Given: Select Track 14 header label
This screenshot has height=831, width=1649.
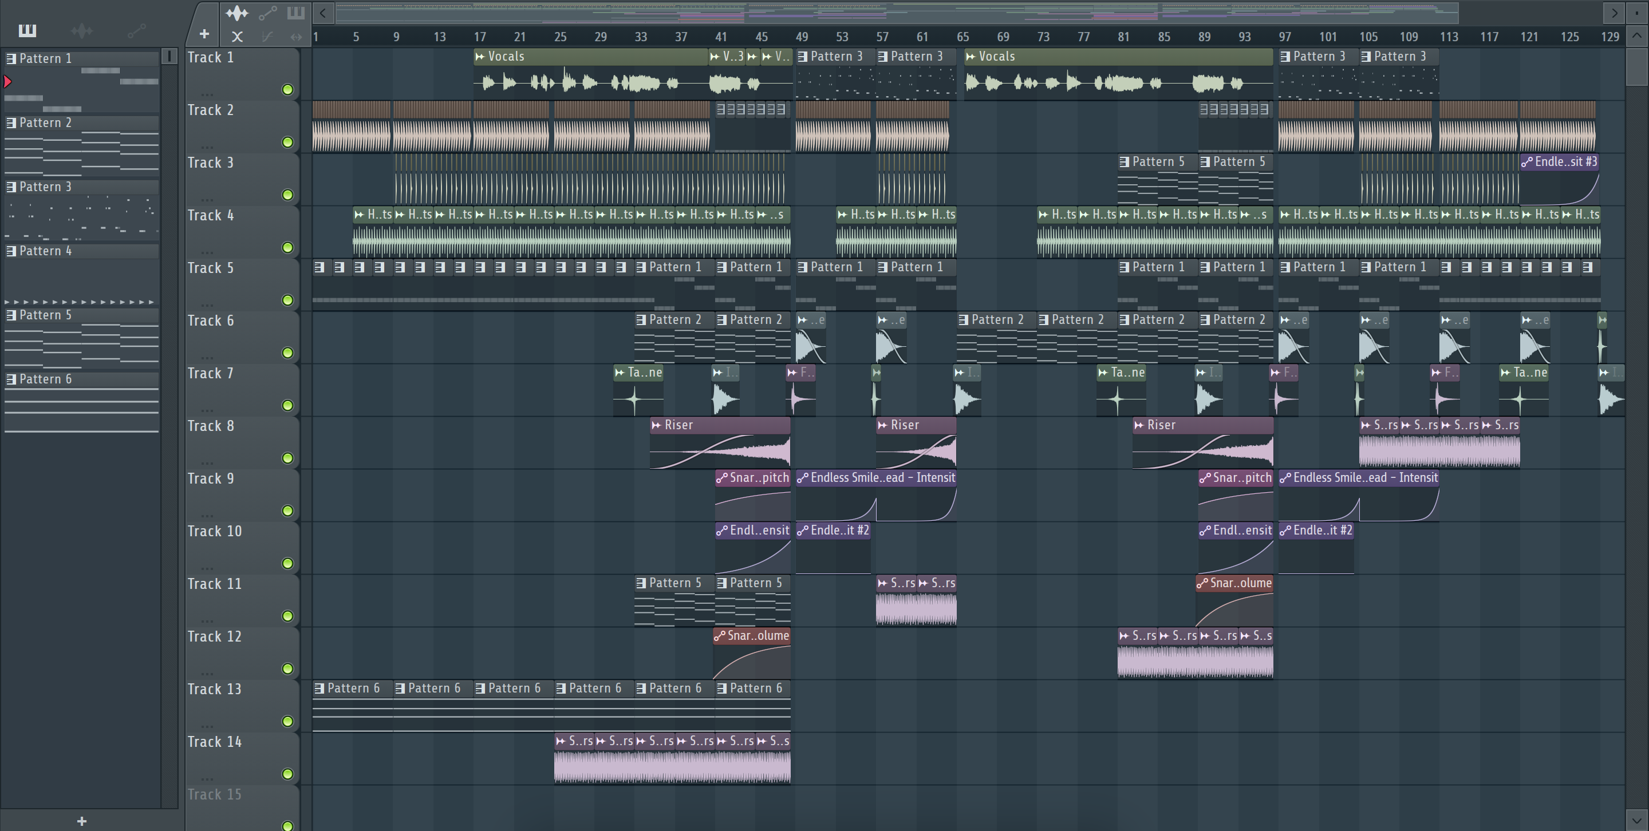Looking at the screenshot, I should coord(215,742).
